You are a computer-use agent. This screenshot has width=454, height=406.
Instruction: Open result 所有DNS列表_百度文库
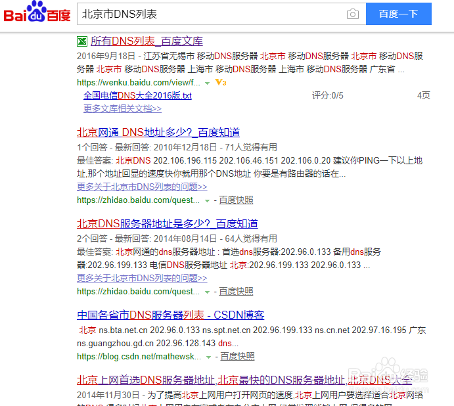pyautogui.click(x=147, y=41)
